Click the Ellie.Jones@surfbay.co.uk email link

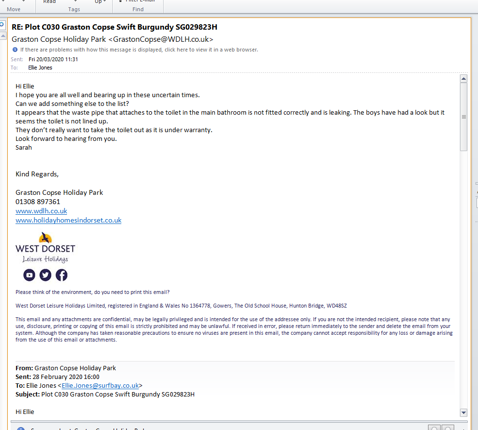point(100,385)
